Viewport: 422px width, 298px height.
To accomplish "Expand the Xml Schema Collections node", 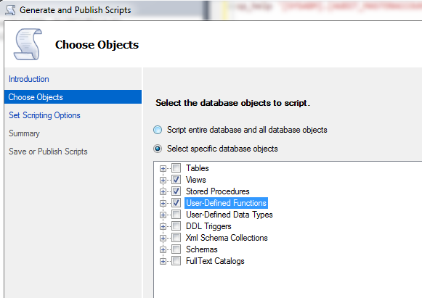I will (x=163, y=238).
